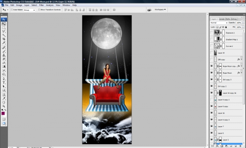
Task: Switch to the History tab
Action: coord(234,19)
